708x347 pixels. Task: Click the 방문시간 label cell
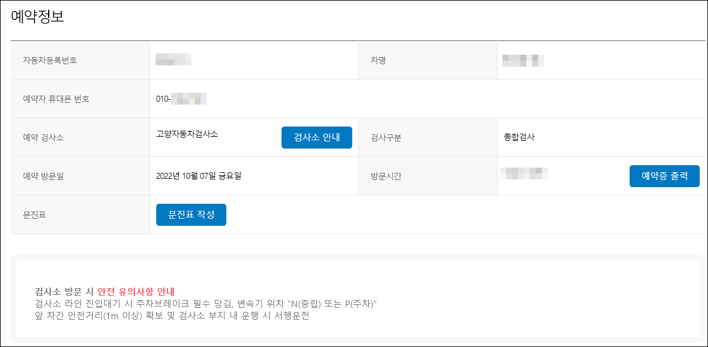coord(388,176)
